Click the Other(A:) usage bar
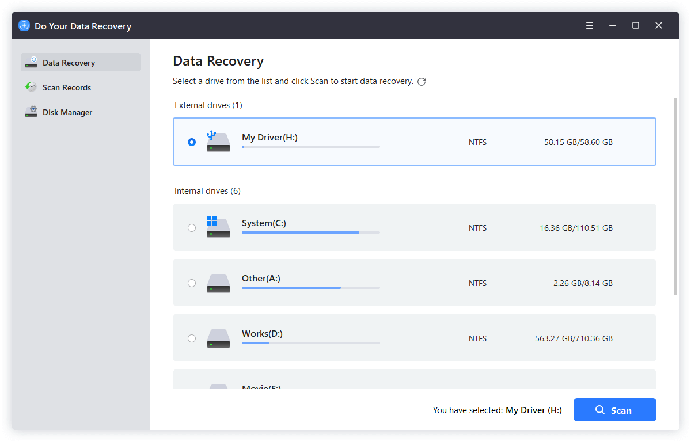 pyautogui.click(x=311, y=288)
